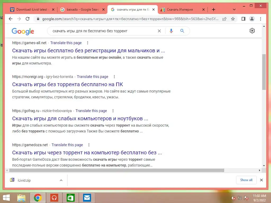Start a voice search with the microphone
This screenshot has height=203, width=271.
171,31
